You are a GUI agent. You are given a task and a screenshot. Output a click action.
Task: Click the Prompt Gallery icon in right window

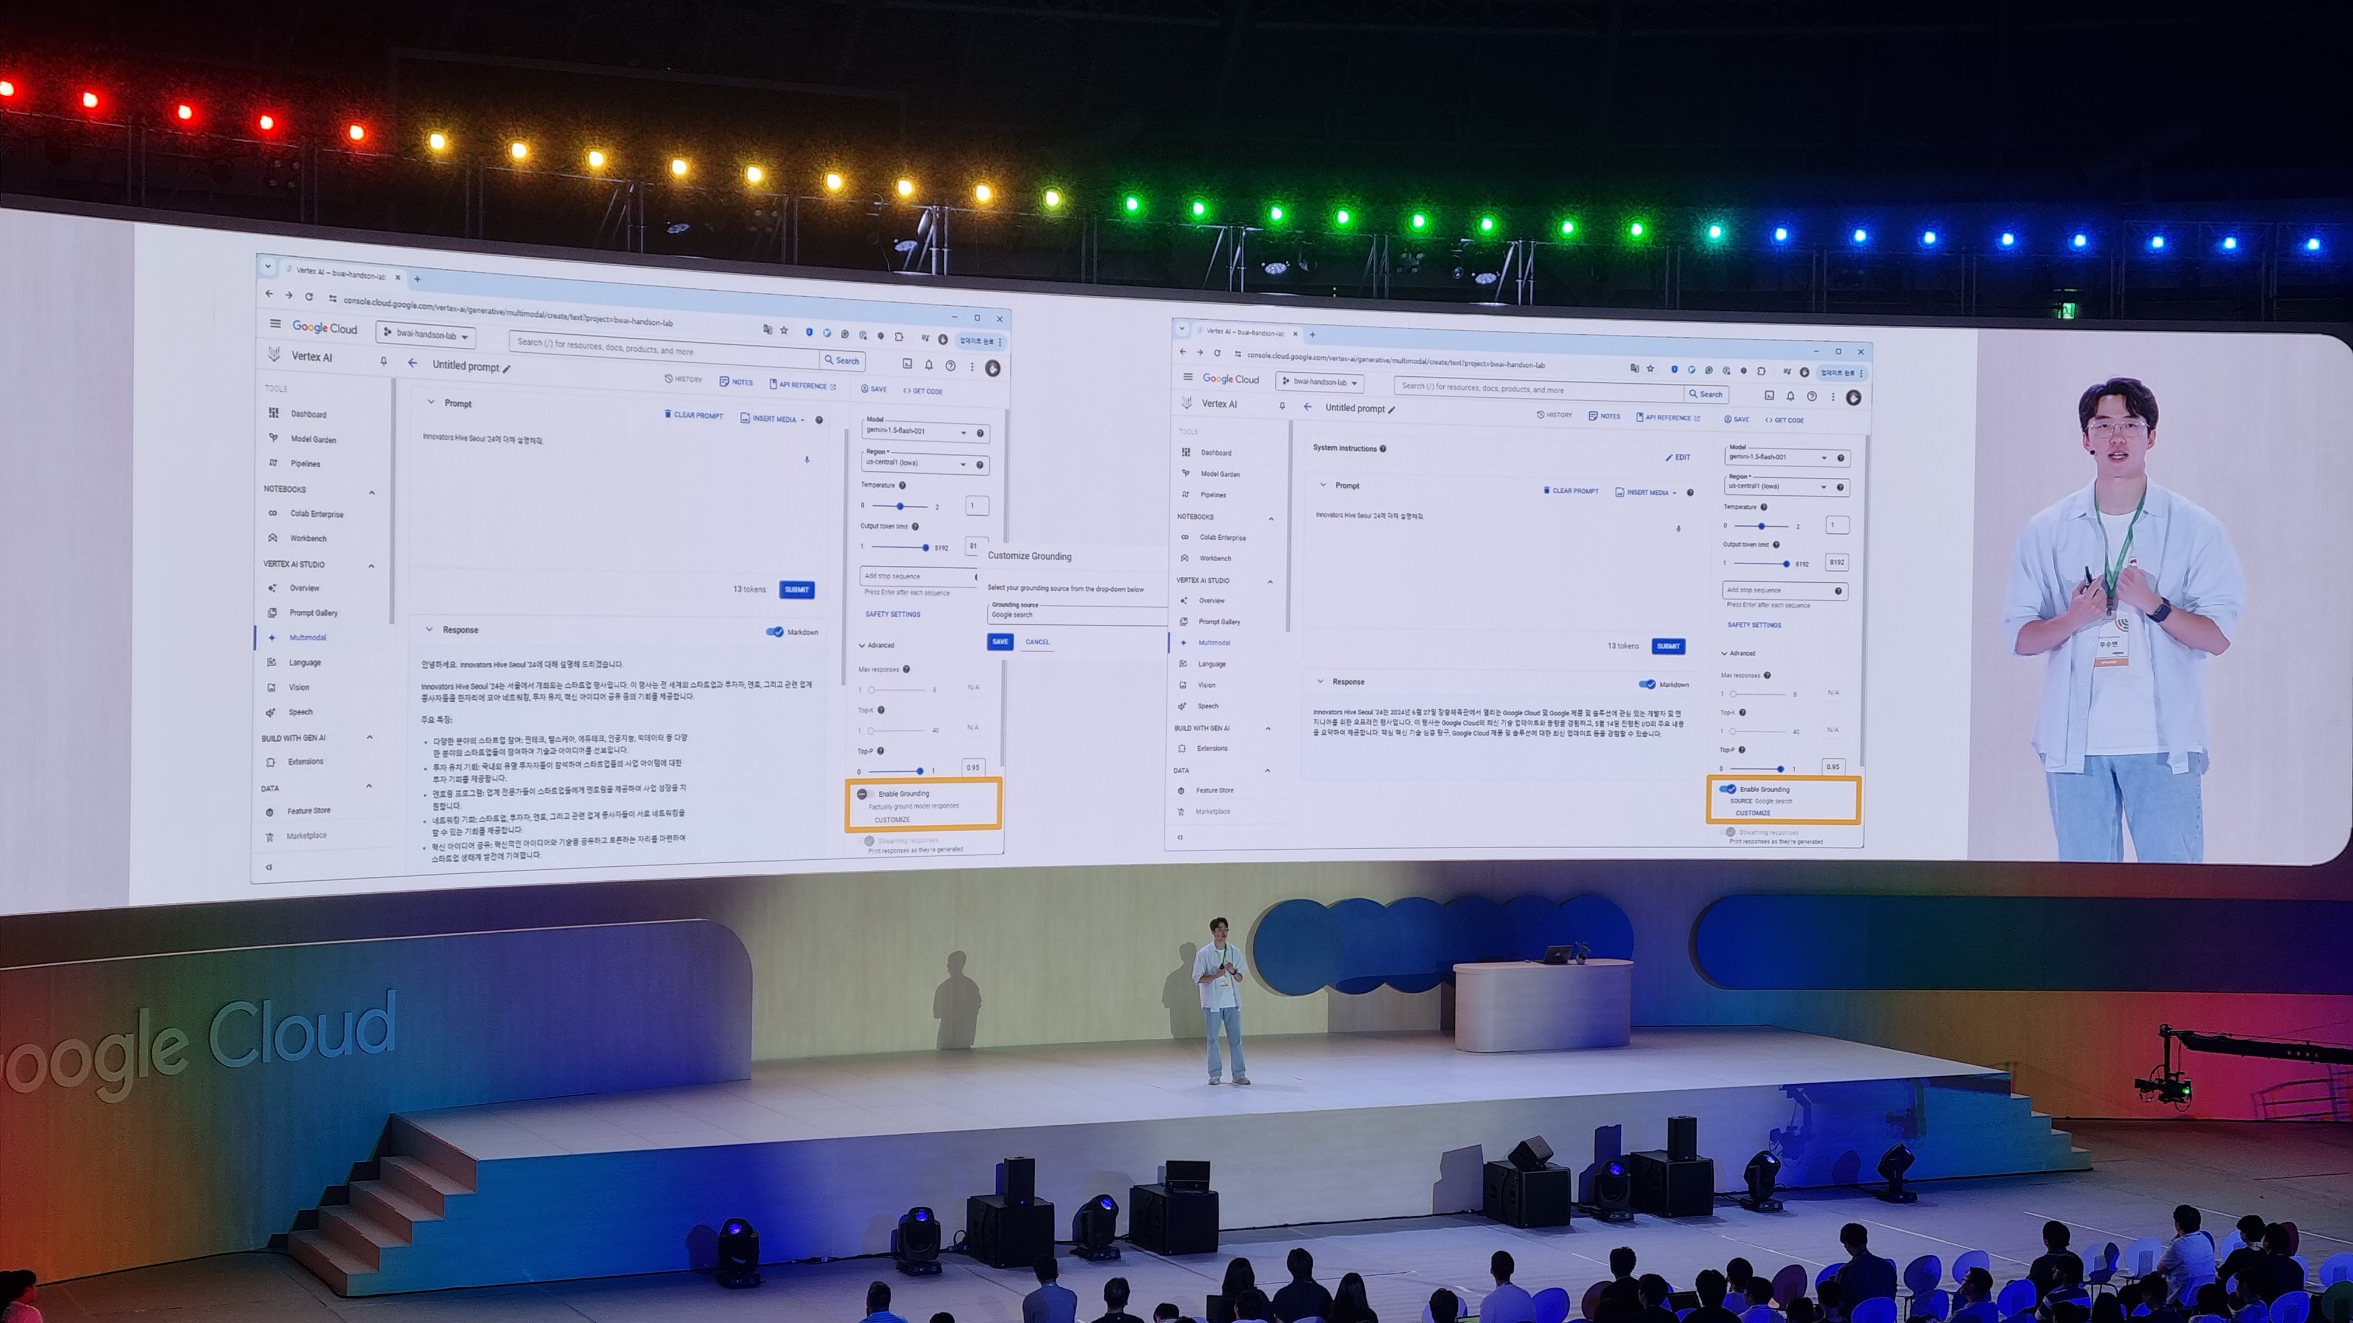click(x=1185, y=621)
